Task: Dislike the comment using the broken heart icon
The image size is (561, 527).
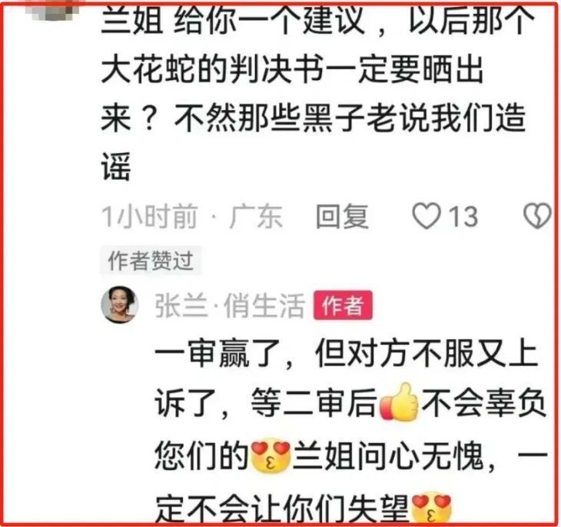Action: pos(537,216)
